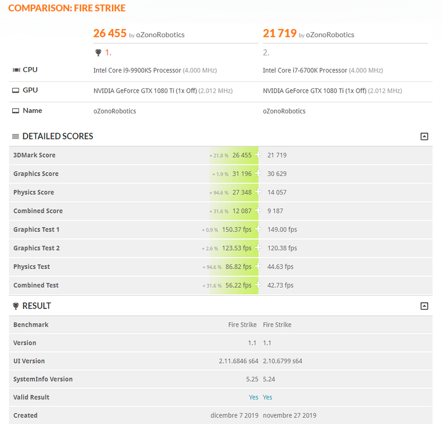The image size is (442, 424).
Task: Click the +21.8 % difference label
Action: pos(219,156)
